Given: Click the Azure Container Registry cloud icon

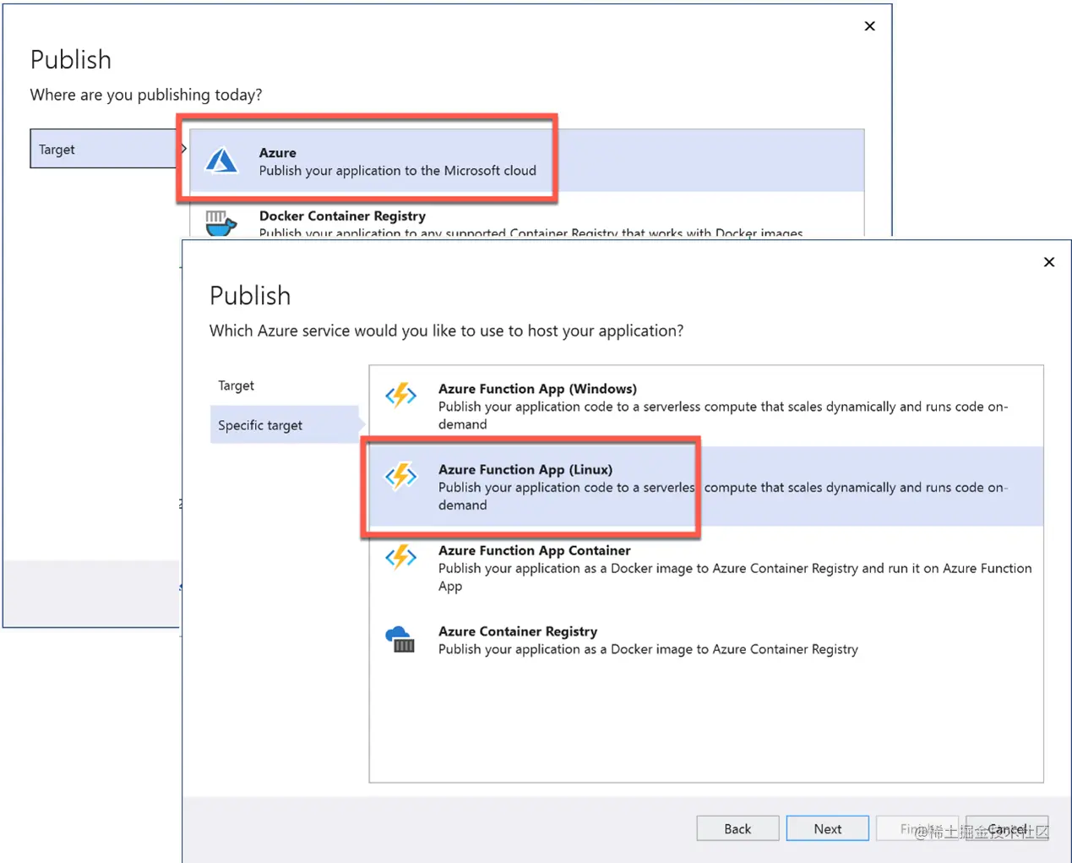Looking at the screenshot, I should [400, 639].
